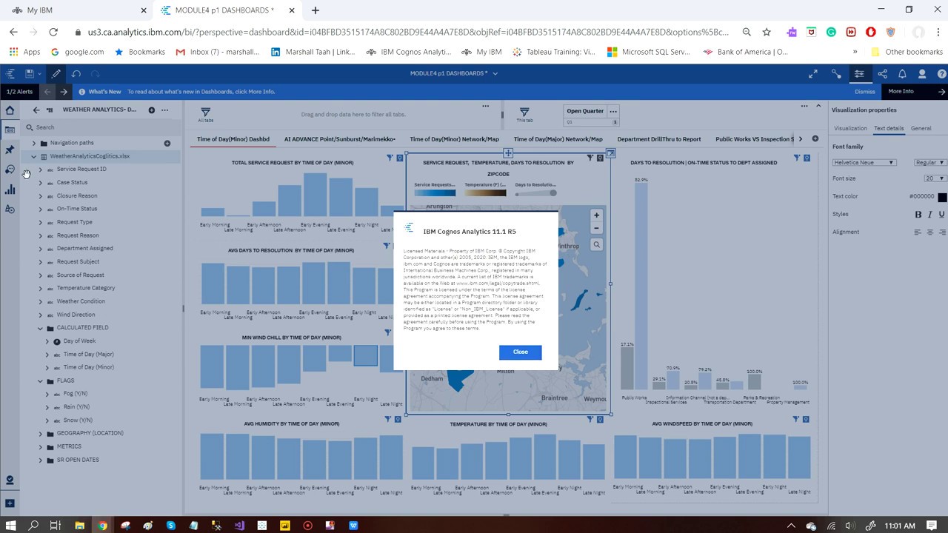Collapse WeatherAnalyticsCoglitics.xlsx table
This screenshot has height=533, width=948.
coord(33,156)
